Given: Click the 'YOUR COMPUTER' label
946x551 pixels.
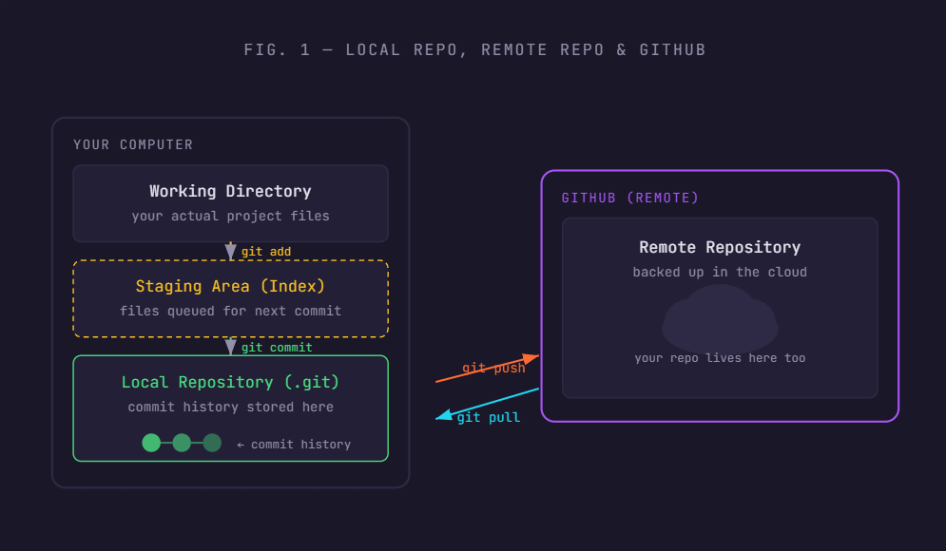Looking at the screenshot, I should pos(133,144).
